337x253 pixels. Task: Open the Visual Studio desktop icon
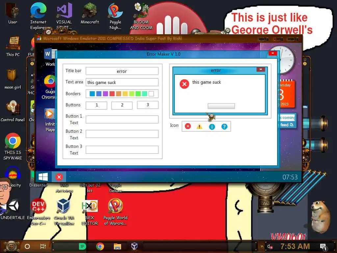click(x=64, y=16)
